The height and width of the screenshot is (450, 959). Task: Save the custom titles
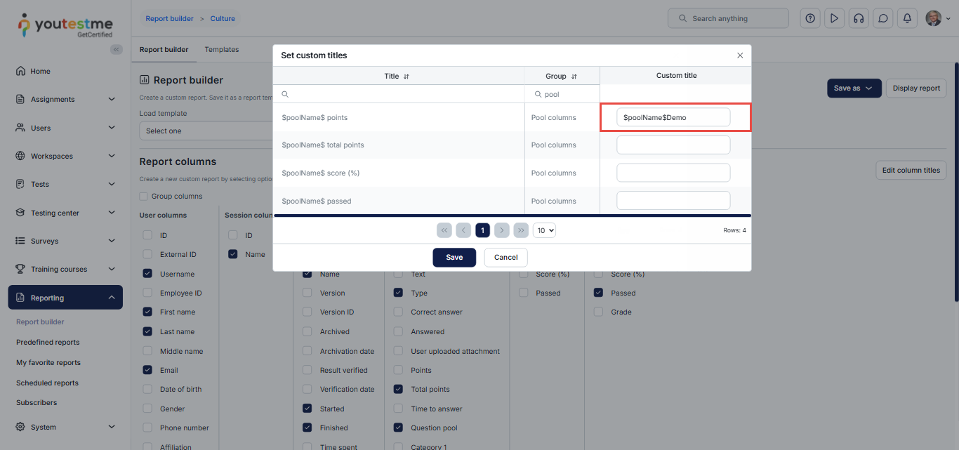point(454,258)
